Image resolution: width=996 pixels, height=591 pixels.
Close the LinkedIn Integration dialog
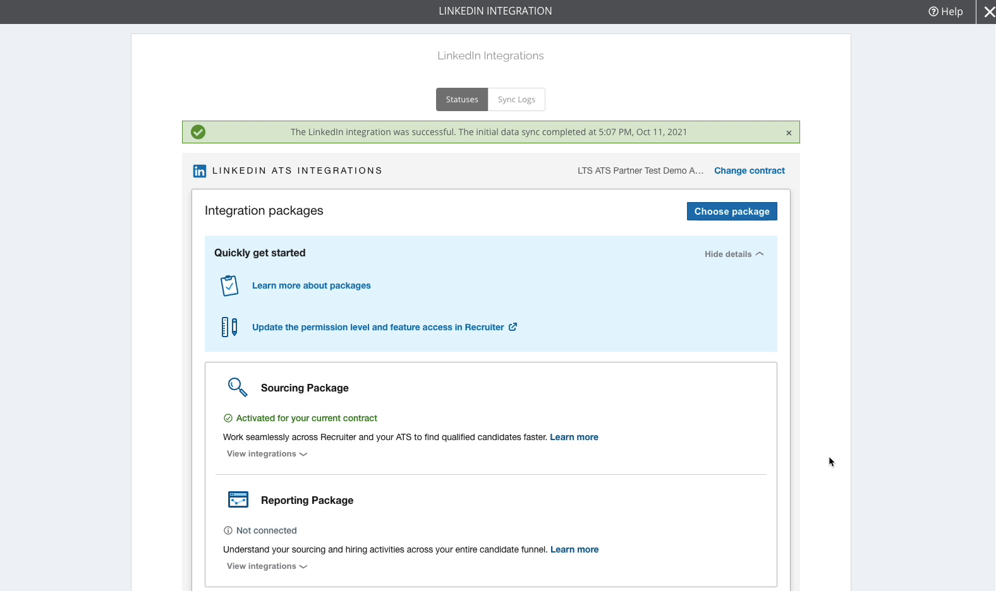point(989,11)
